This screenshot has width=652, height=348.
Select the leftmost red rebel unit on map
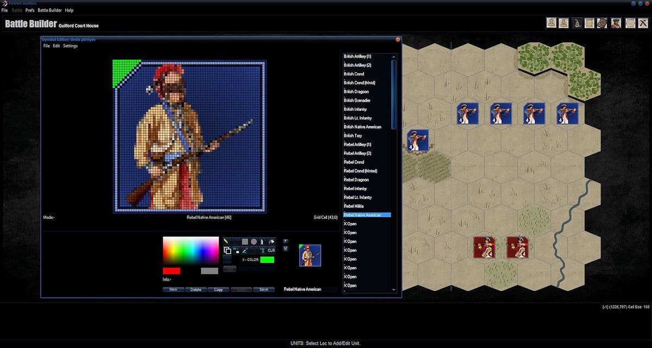(484, 247)
